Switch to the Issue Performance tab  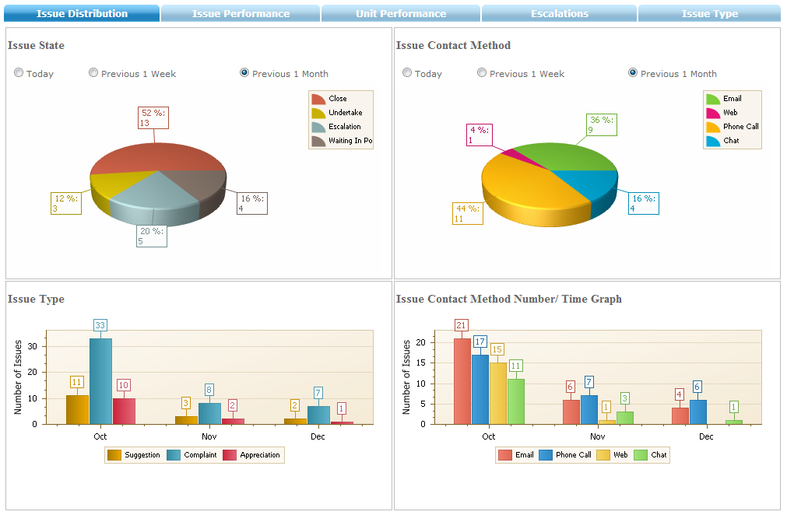240,12
